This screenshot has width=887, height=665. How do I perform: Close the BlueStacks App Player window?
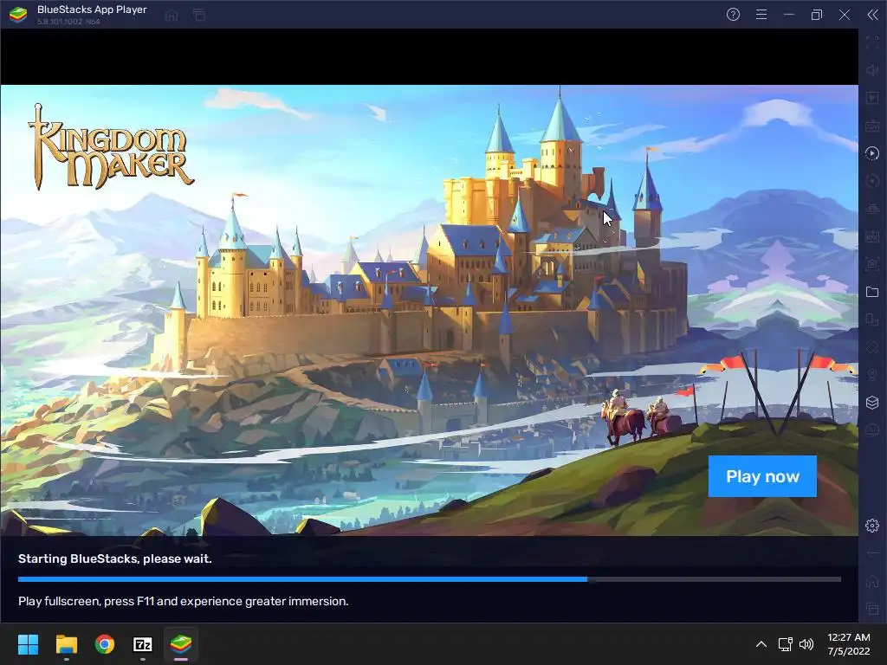pos(845,15)
